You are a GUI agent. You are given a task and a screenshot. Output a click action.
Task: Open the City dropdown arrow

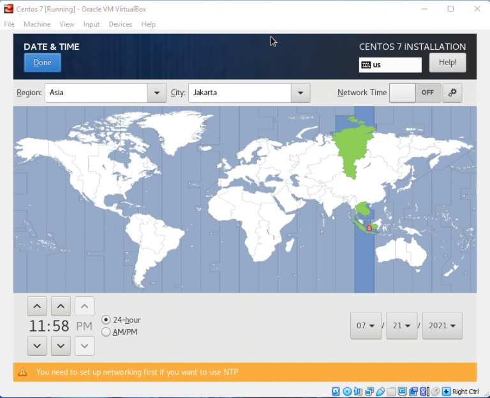click(x=301, y=93)
